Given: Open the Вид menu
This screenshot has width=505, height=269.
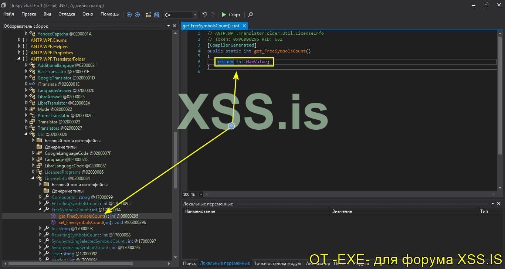Looking at the screenshot, I should [x=47, y=14].
